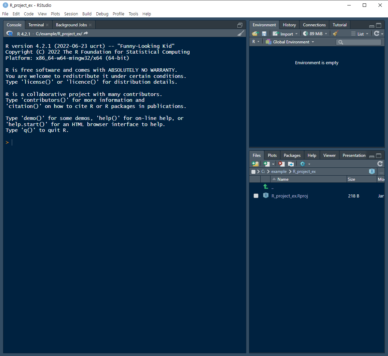Open the Build menu
388x356 pixels.
tap(87, 14)
